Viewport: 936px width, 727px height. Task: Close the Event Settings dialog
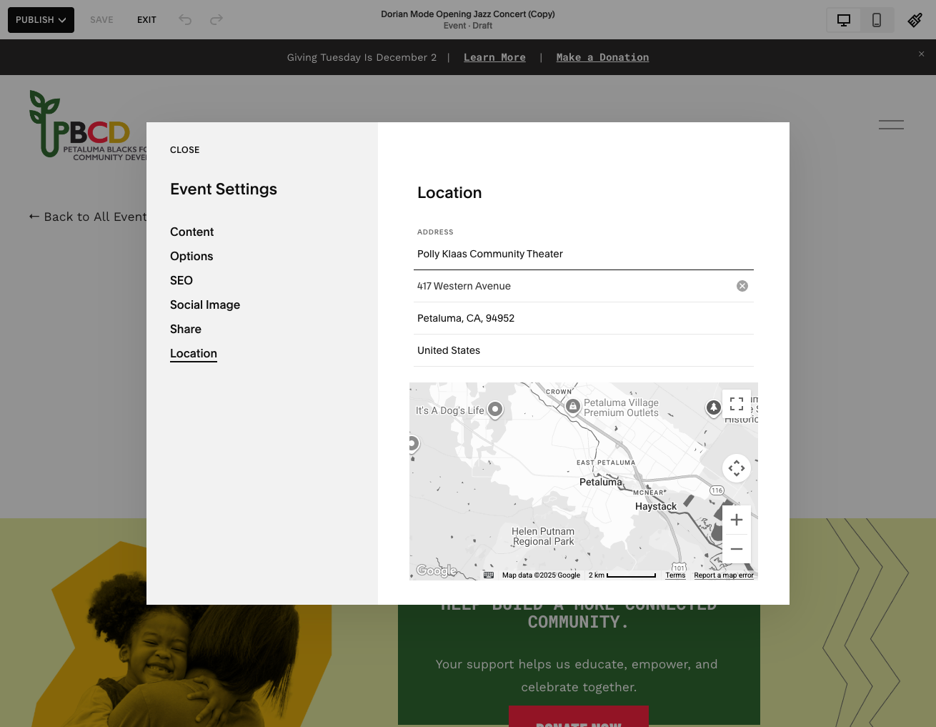[184, 150]
